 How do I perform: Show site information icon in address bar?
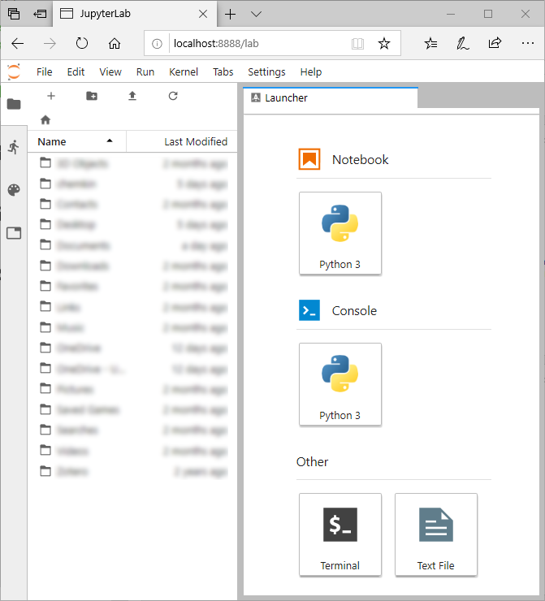(x=157, y=44)
